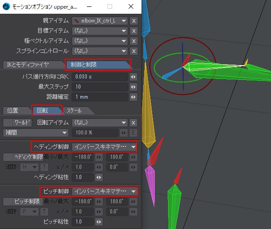Clear the 極ベクトルアイテム with X button
The height and width of the screenshot is (229, 271).
tap(134, 41)
